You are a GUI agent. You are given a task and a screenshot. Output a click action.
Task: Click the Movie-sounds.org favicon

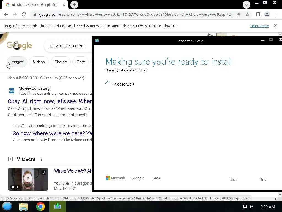pyautogui.click(x=12, y=91)
